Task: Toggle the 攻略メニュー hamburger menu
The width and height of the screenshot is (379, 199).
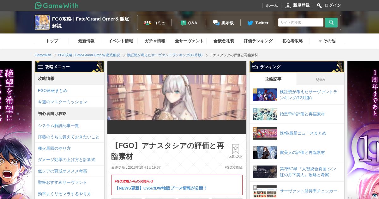Action: (40, 67)
